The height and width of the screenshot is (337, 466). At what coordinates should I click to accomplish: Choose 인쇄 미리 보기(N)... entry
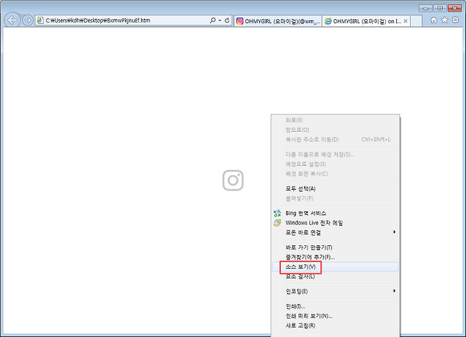[x=335, y=316]
